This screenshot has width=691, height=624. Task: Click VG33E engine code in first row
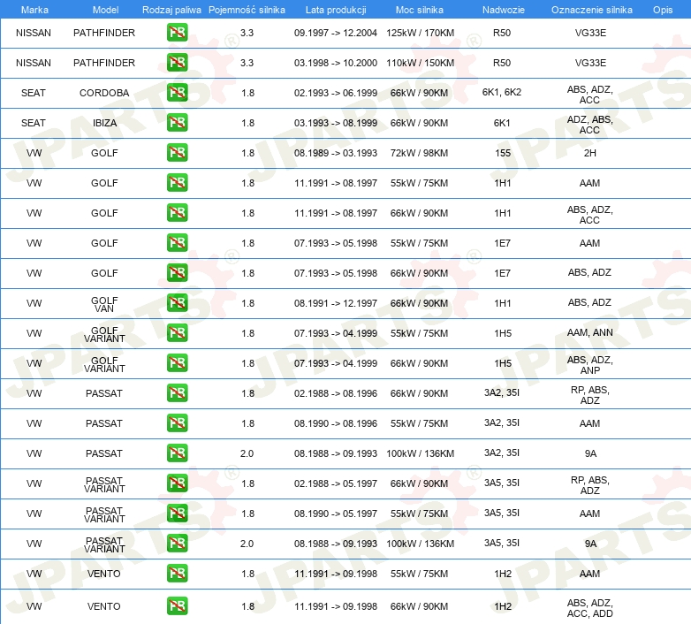pos(590,33)
